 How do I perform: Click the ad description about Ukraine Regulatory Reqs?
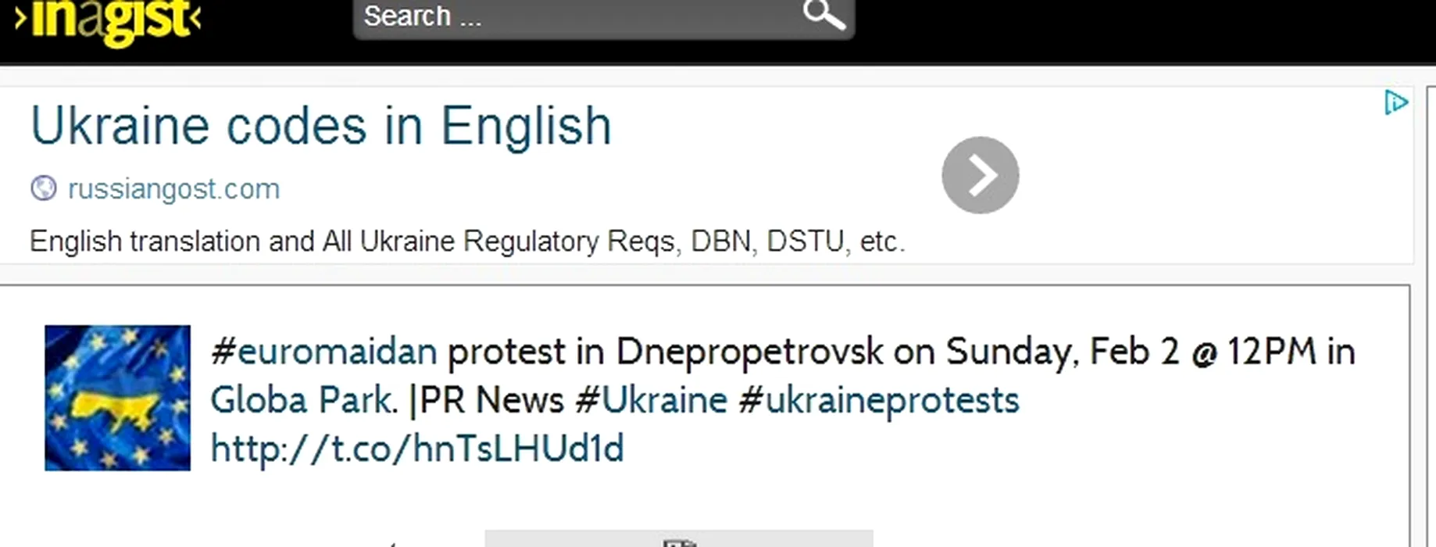(x=467, y=241)
